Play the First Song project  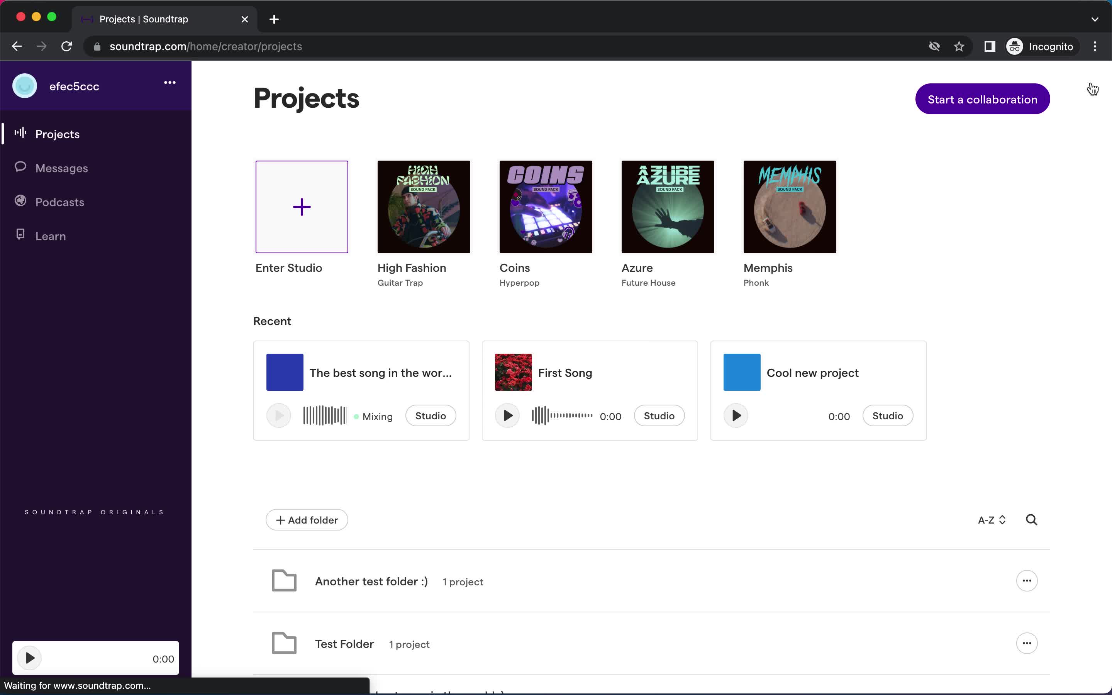(x=508, y=415)
